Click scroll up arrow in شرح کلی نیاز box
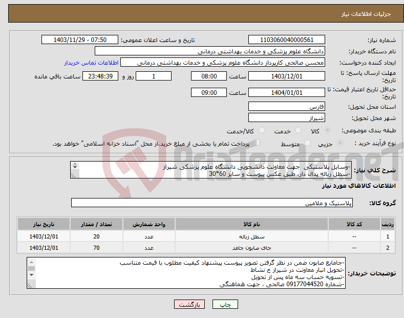404x318 pixels. (x=75, y=164)
